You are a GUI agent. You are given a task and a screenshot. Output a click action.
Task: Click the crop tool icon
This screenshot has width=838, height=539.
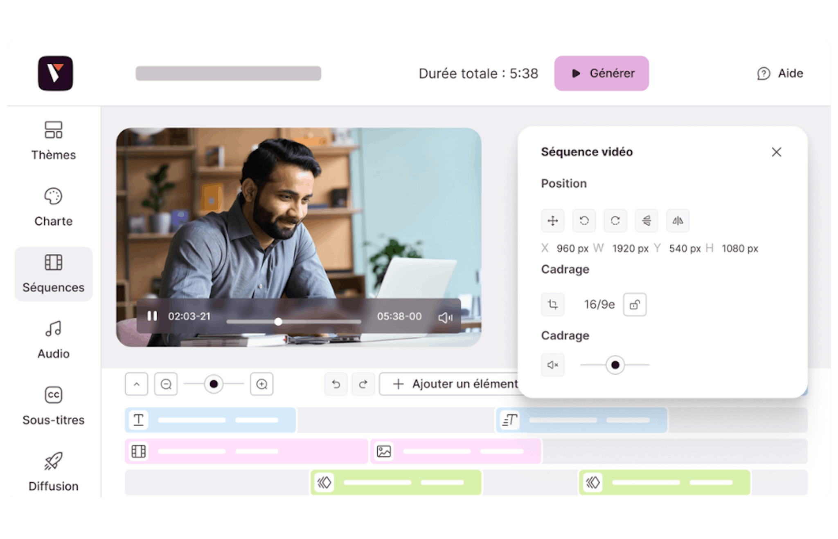553,304
